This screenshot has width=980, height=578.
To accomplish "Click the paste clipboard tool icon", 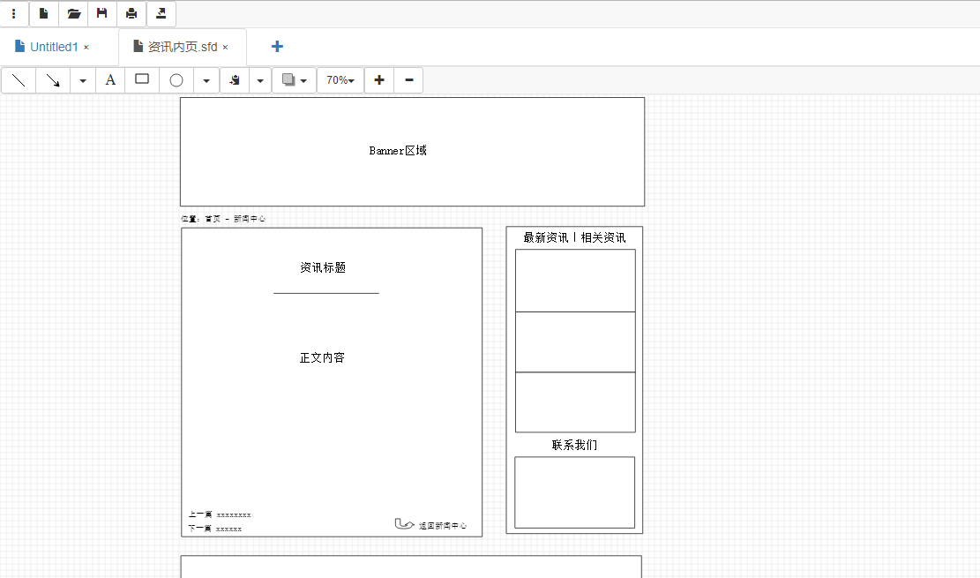I will 235,80.
